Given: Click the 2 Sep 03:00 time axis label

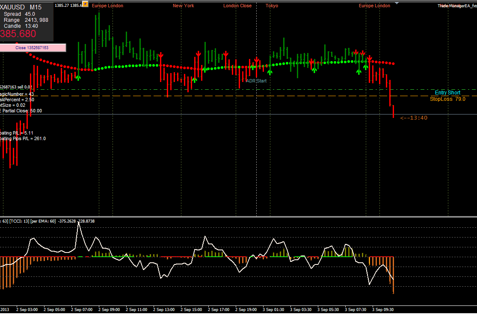Looking at the screenshot, I should pos(27,310).
